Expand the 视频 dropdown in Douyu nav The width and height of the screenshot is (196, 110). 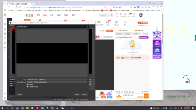coord(59,15)
